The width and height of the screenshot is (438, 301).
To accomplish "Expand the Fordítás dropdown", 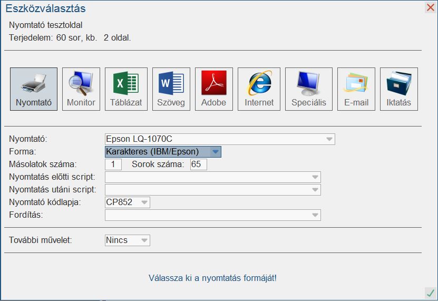I will point(213,215).
